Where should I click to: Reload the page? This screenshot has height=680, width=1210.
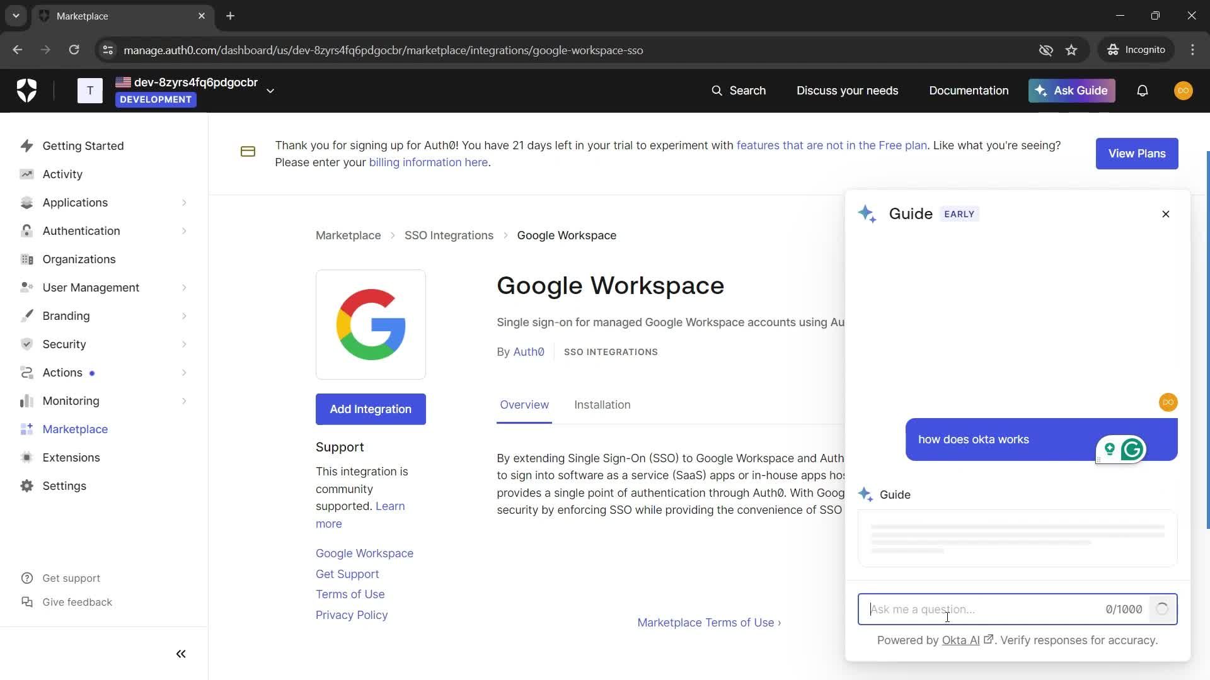click(x=74, y=50)
